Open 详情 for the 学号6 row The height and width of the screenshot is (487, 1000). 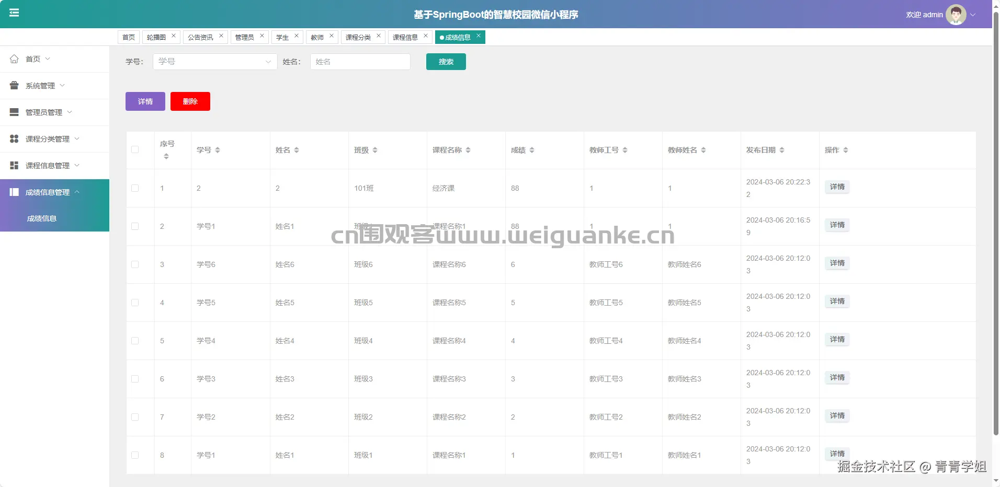click(837, 263)
